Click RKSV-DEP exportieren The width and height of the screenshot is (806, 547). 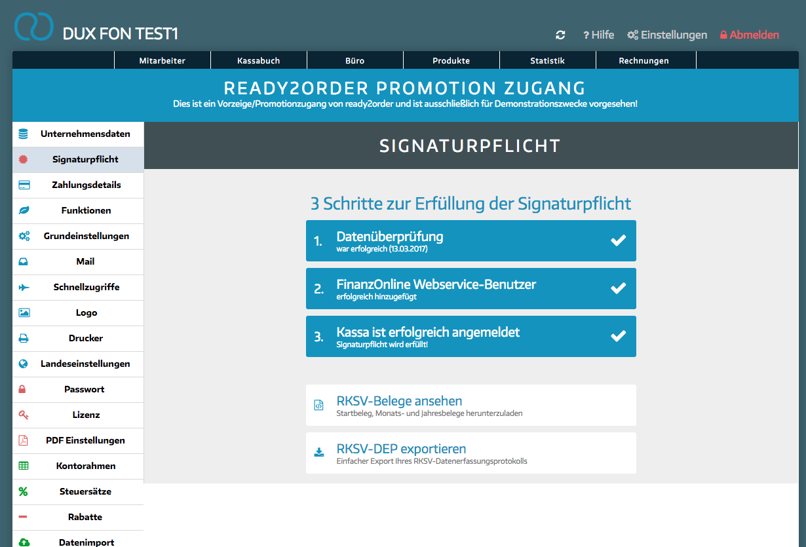[471, 453]
